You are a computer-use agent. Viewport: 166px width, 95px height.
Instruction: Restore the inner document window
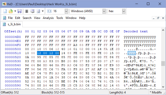(158, 18)
